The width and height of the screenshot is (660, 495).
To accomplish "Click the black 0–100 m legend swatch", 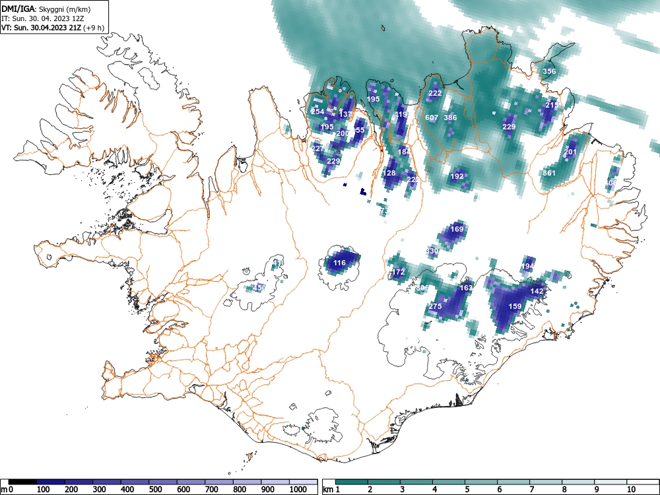I will (x=22, y=482).
